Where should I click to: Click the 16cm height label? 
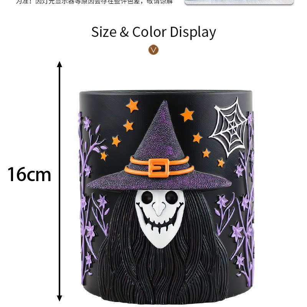click(x=30, y=174)
